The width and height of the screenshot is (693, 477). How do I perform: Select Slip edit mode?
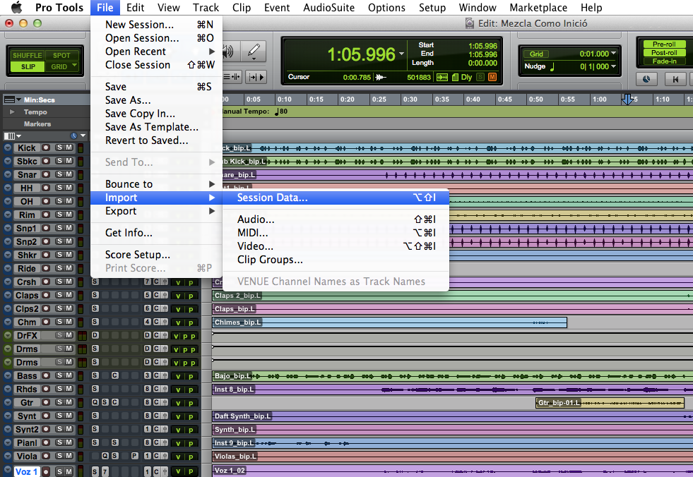(x=28, y=67)
